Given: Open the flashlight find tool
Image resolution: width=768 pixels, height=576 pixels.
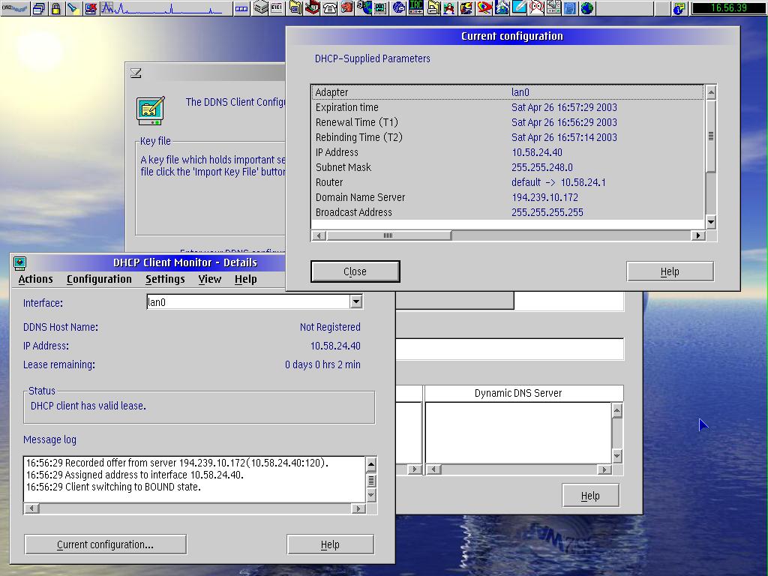Looking at the screenshot, I should pos(73,9).
